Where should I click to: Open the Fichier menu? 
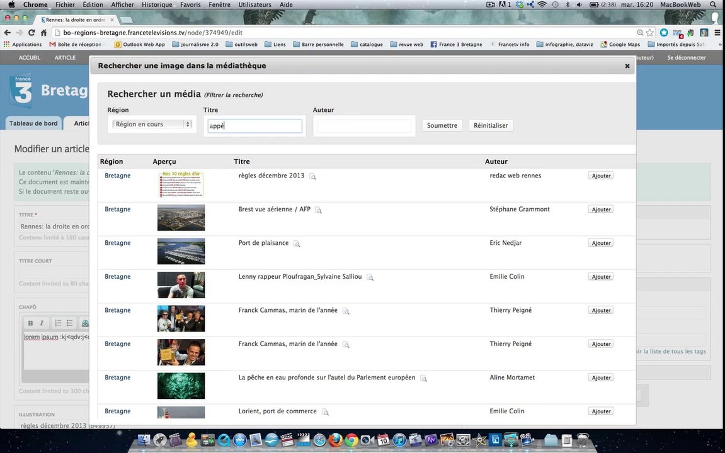pyautogui.click(x=65, y=4)
